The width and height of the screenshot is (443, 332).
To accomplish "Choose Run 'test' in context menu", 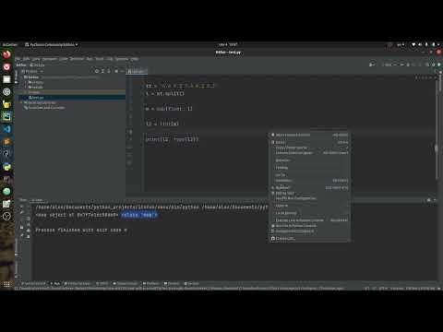I will (309, 187).
